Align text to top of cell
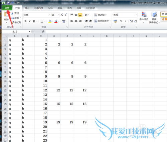 coord(72,15)
